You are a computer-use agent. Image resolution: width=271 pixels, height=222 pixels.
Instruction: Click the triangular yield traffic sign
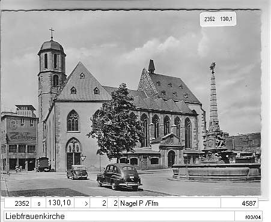pos(83,158)
